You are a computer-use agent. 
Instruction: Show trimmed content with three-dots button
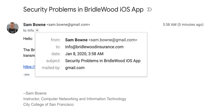[27, 75]
